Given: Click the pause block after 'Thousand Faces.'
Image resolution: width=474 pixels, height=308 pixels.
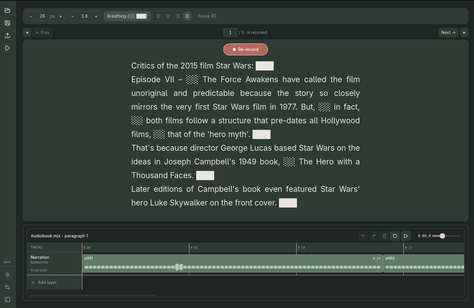Looking at the screenshot, I should [205, 175].
